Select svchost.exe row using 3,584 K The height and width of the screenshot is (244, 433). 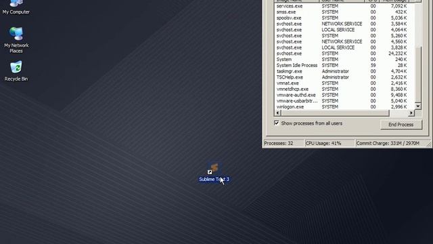344,24
